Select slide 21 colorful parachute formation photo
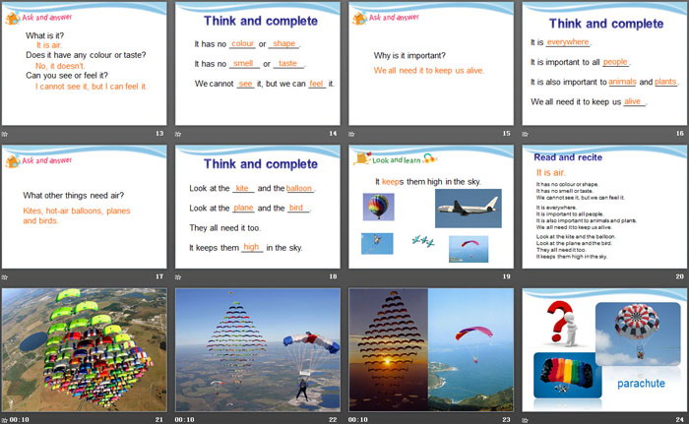 (x=84, y=350)
